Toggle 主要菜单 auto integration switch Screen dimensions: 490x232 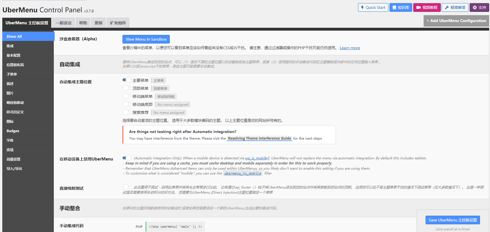127,80
